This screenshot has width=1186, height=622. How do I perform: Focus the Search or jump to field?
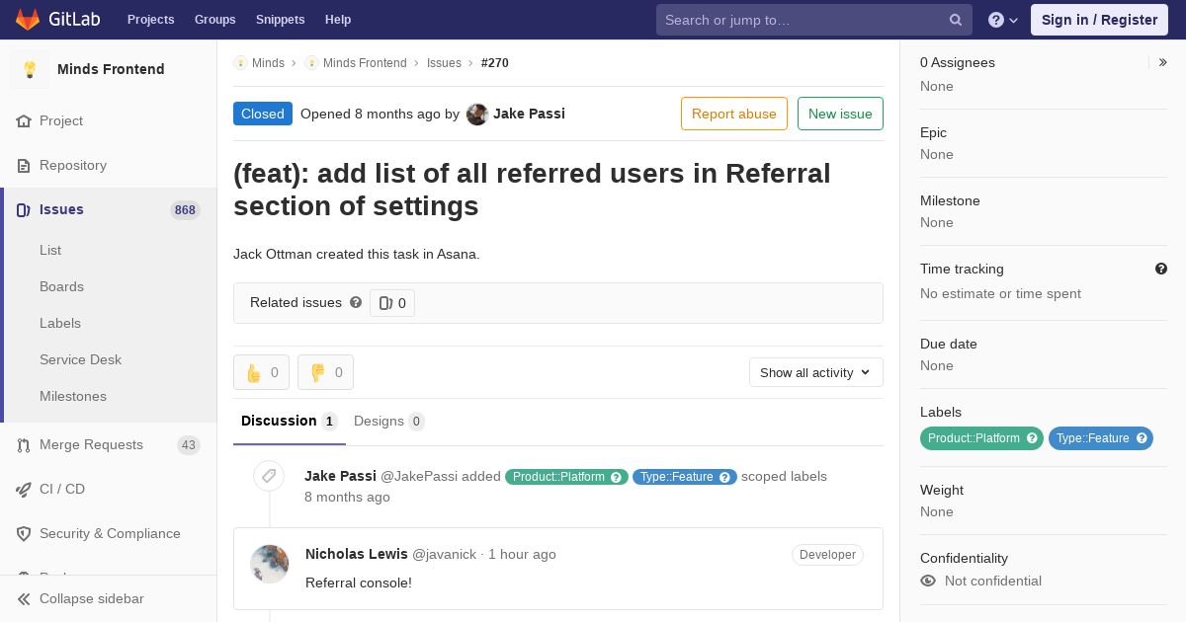click(814, 20)
